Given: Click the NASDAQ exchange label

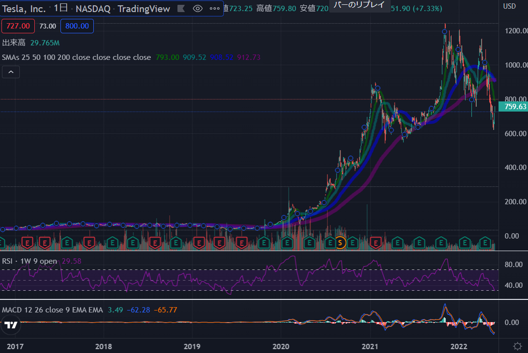Looking at the screenshot, I should point(93,9).
